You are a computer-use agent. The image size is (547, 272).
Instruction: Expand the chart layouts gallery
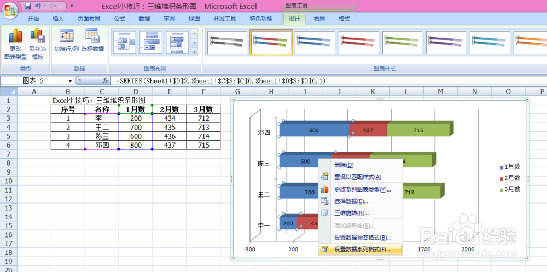195,51
